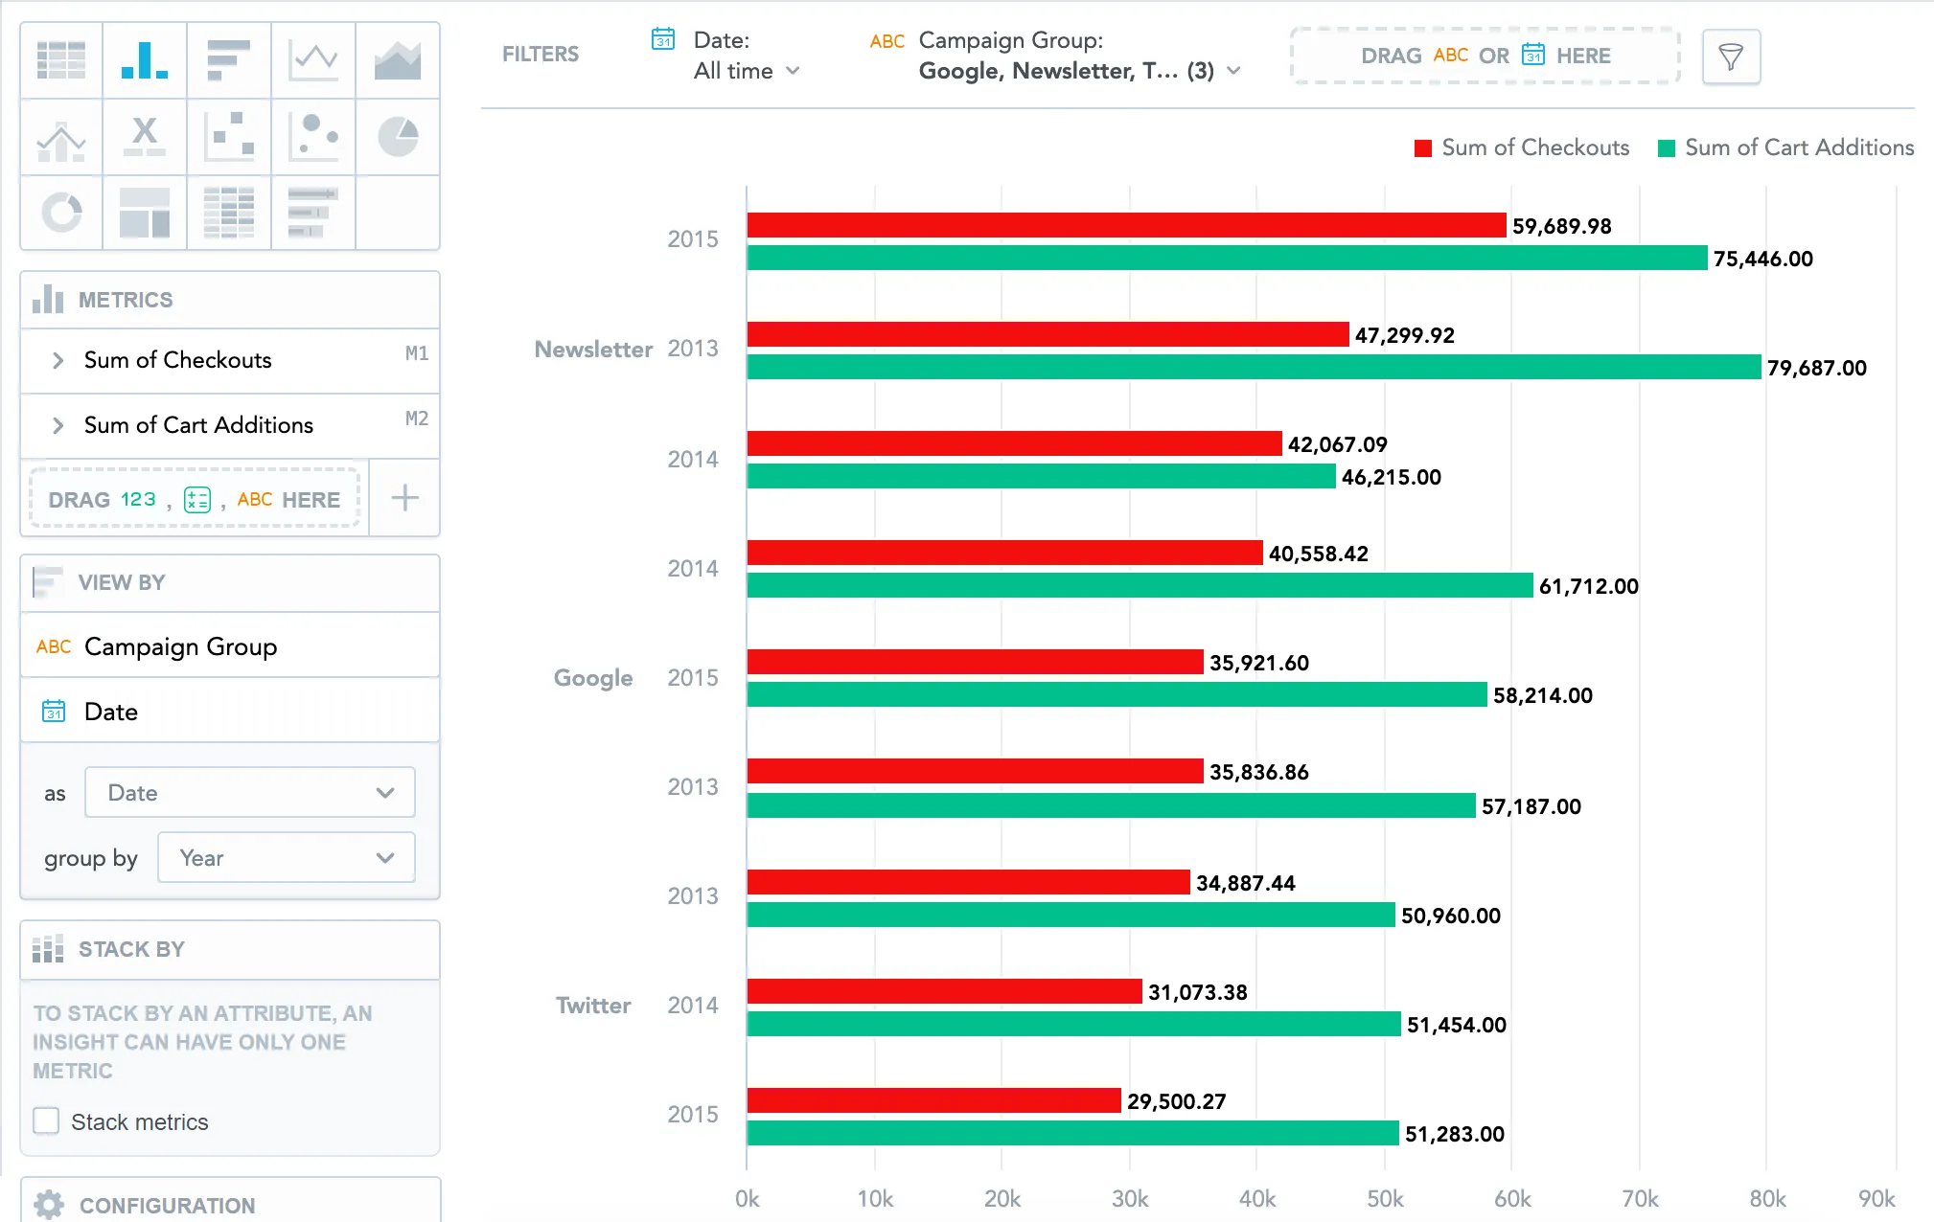Choose the Area chart visualization
The width and height of the screenshot is (1934, 1222).
pos(398,59)
